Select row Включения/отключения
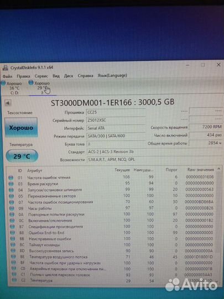This screenshot has width=224, height=299. coord(112,220)
